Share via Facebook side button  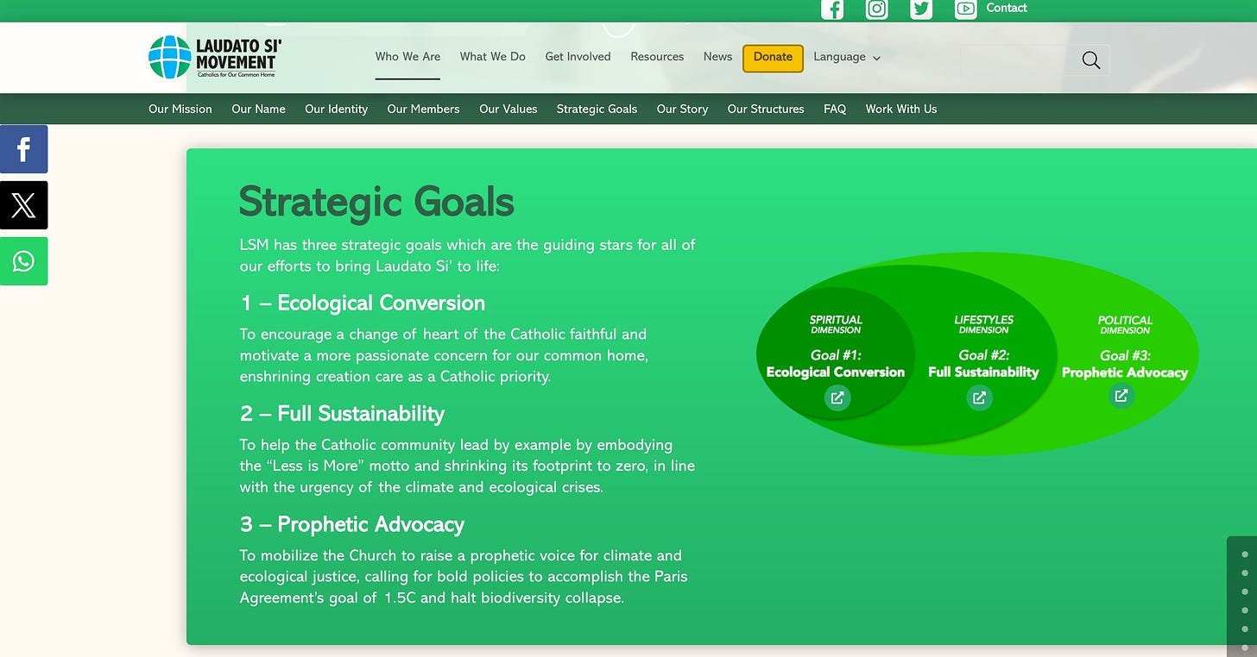pyautogui.click(x=24, y=149)
